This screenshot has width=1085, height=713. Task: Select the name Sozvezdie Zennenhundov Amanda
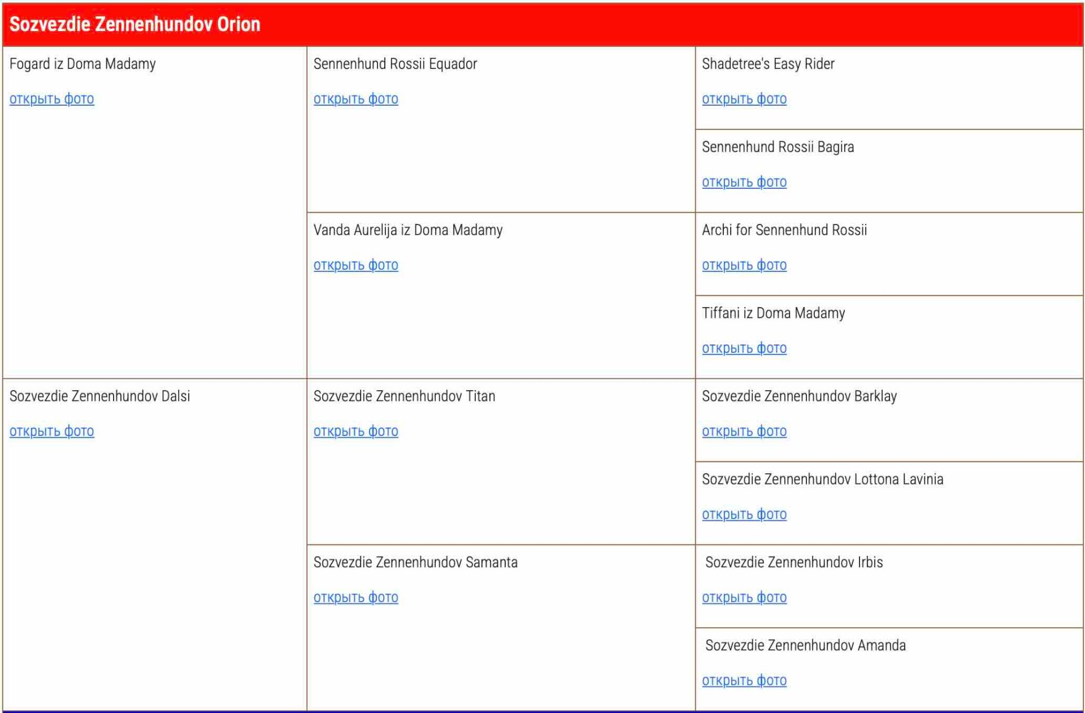(x=806, y=646)
